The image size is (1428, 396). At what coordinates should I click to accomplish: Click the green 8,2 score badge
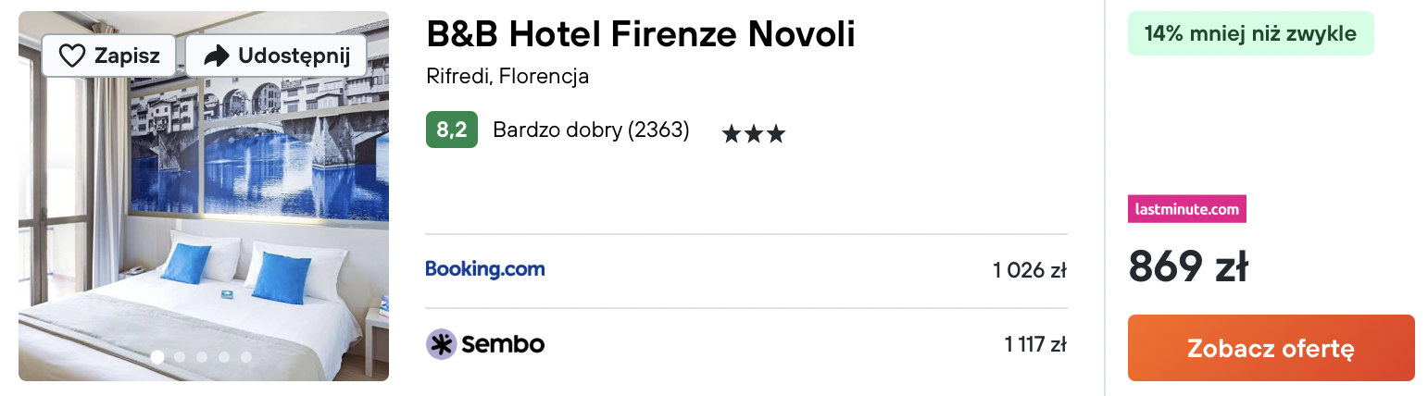(x=451, y=130)
